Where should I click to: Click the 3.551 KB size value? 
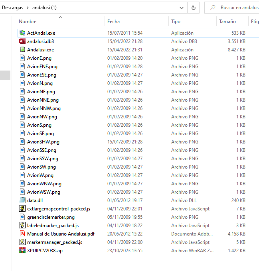tap(237, 41)
